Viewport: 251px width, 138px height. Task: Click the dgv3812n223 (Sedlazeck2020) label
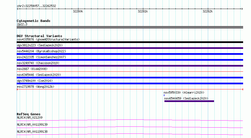click(40, 45)
